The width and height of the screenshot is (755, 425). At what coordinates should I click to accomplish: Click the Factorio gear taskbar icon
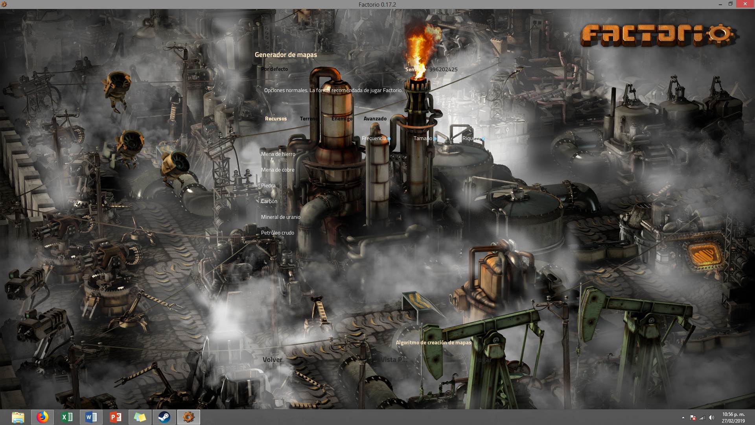(189, 417)
